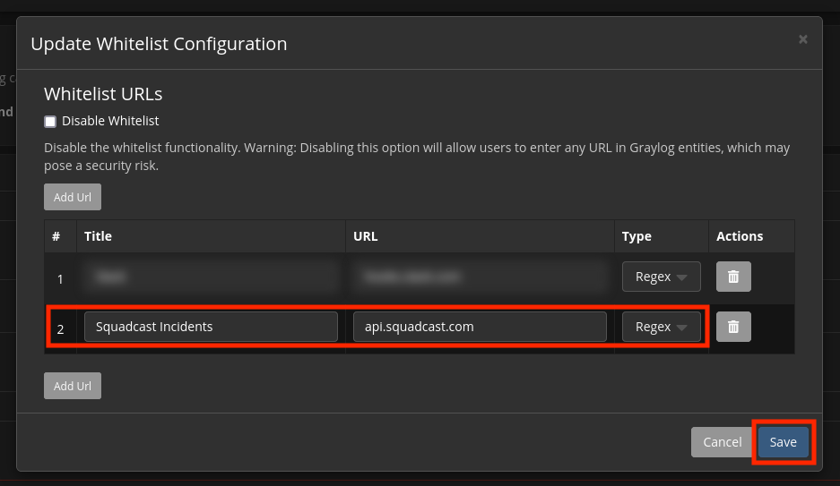The height and width of the screenshot is (486, 840).
Task: Click the Whitelist URLs heading
Action: pos(103,94)
